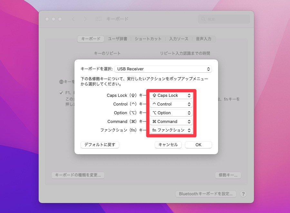
Task: Open the Command key action dropdown
Action: coord(171,121)
